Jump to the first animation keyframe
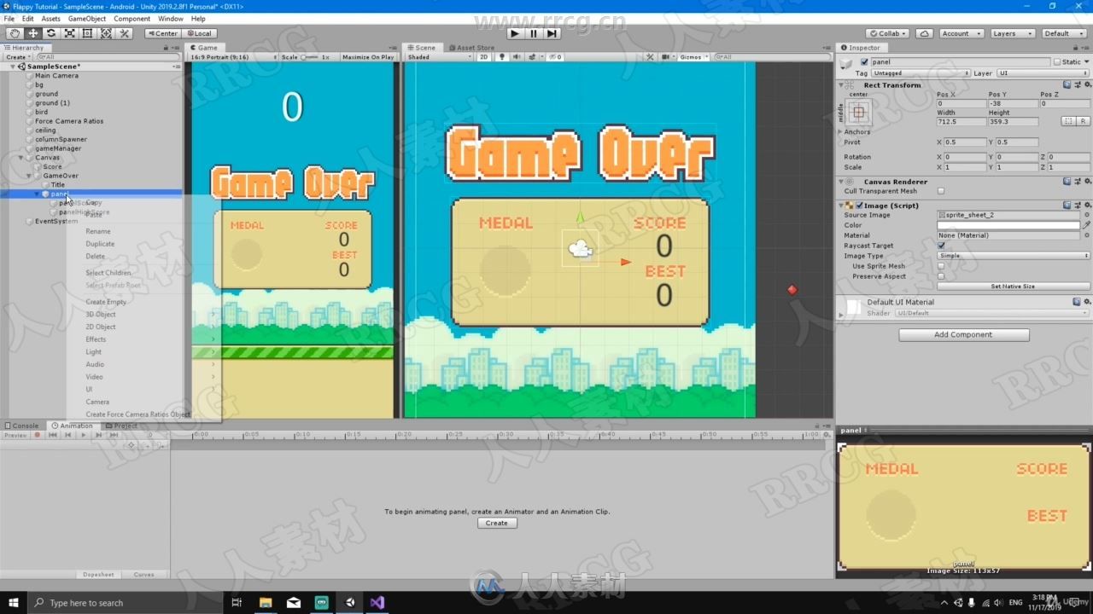The width and height of the screenshot is (1093, 614). (53, 435)
